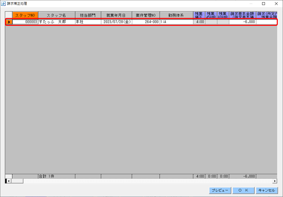
Task: Click the キャンセル button
Action: (x=267, y=190)
